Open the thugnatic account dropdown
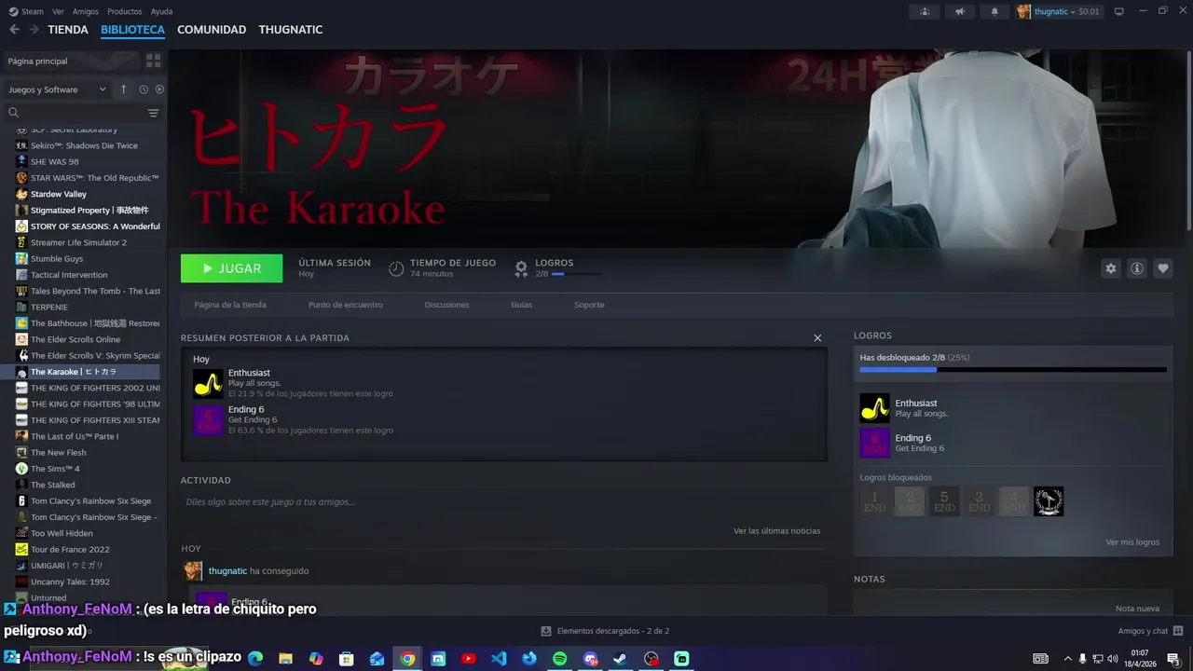Viewport: 1193px width, 671px height. [x=1059, y=11]
